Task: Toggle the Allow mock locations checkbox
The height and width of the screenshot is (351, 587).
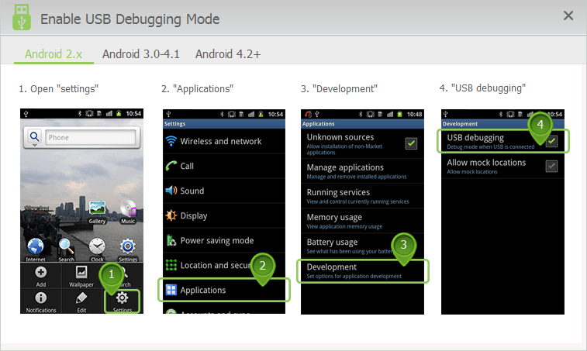Action: [551, 166]
